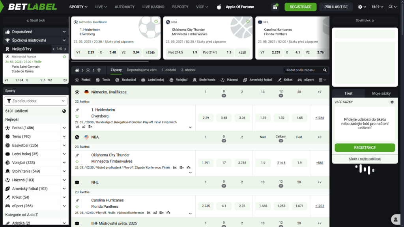Click the search magnifier icon
Screen dimensions: 404x227
[x=325, y=70]
